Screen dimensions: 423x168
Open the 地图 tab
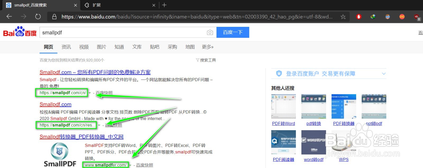tap(190, 47)
